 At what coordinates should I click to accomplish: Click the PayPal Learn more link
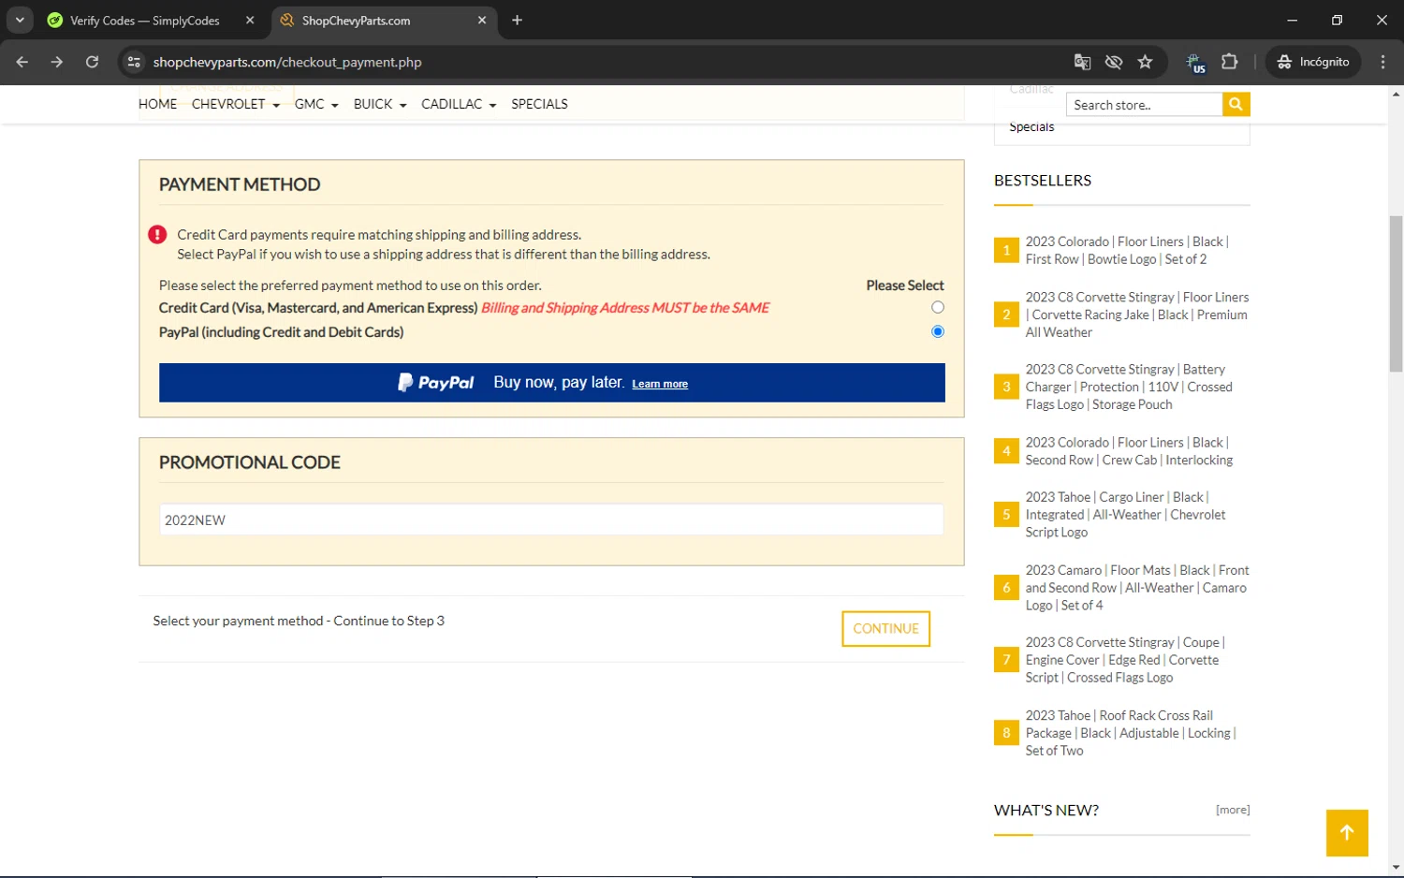(660, 384)
